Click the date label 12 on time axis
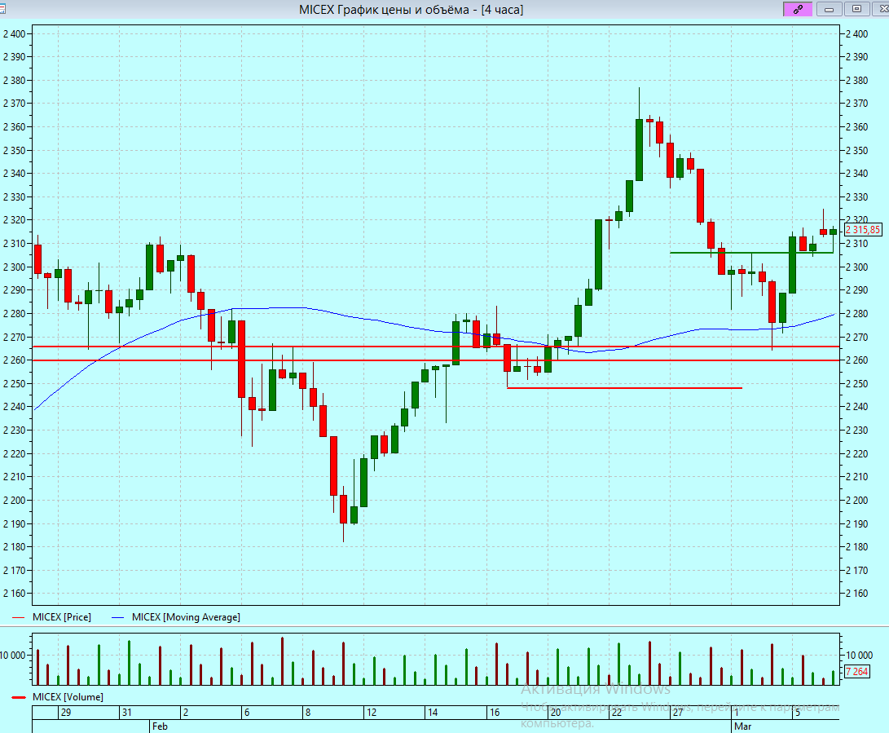This screenshot has width=889, height=733. [x=372, y=713]
